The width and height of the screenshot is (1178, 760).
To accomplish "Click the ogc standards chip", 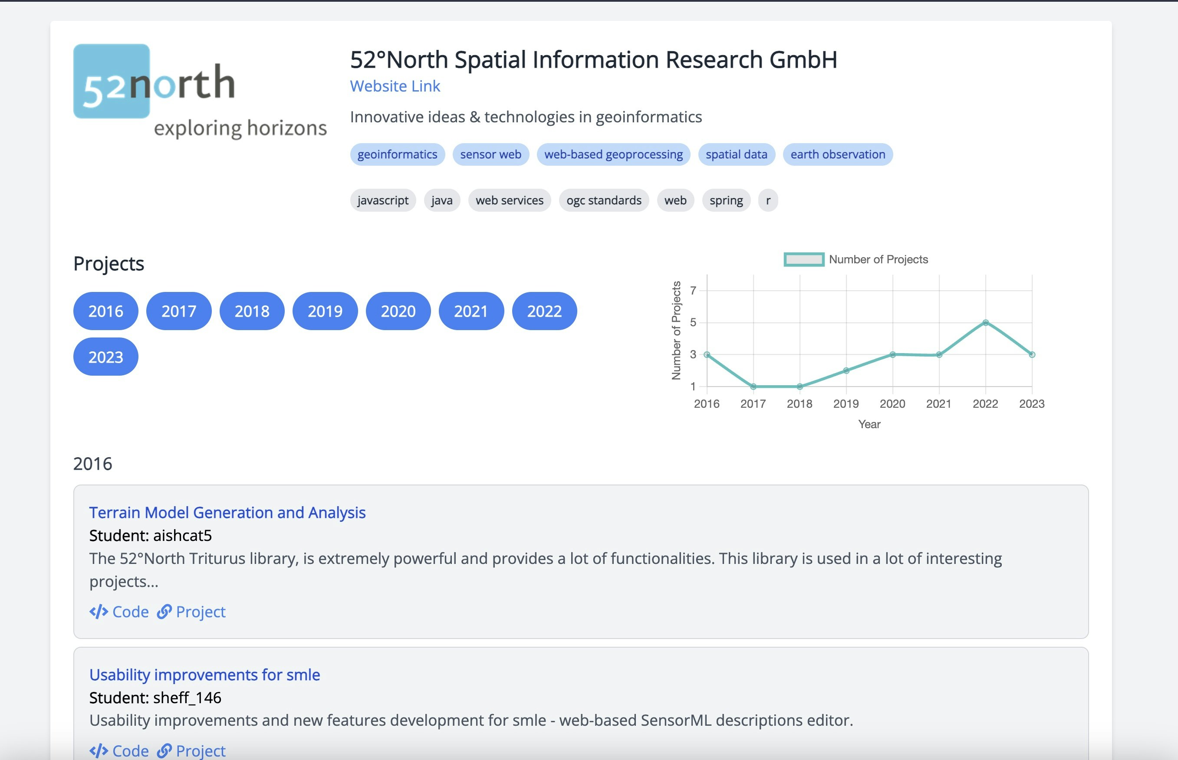I will 604,200.
